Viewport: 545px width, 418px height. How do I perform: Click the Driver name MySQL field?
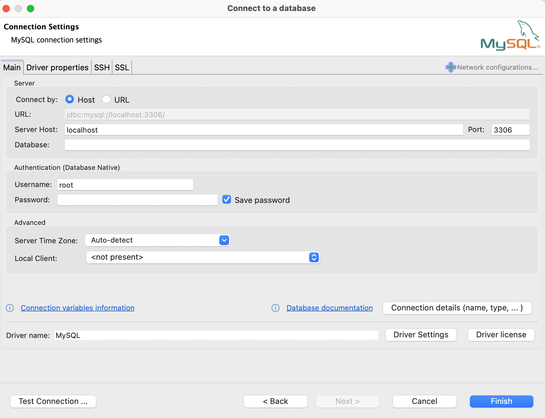tap(216, 335)
